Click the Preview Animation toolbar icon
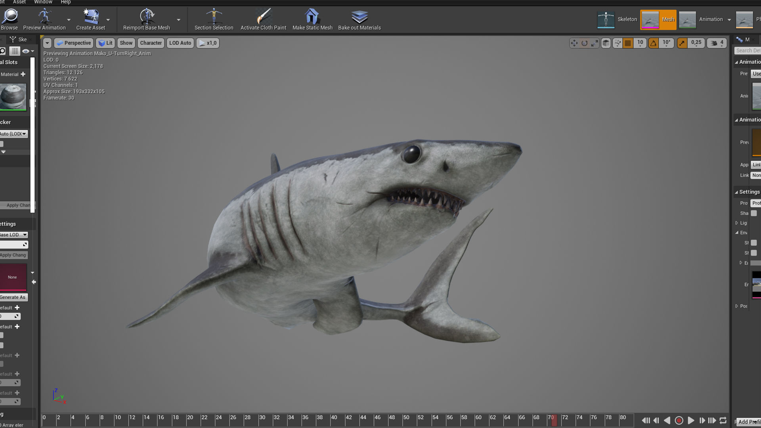The height and width of the screenshot is (428, 761). coord(44,17)
